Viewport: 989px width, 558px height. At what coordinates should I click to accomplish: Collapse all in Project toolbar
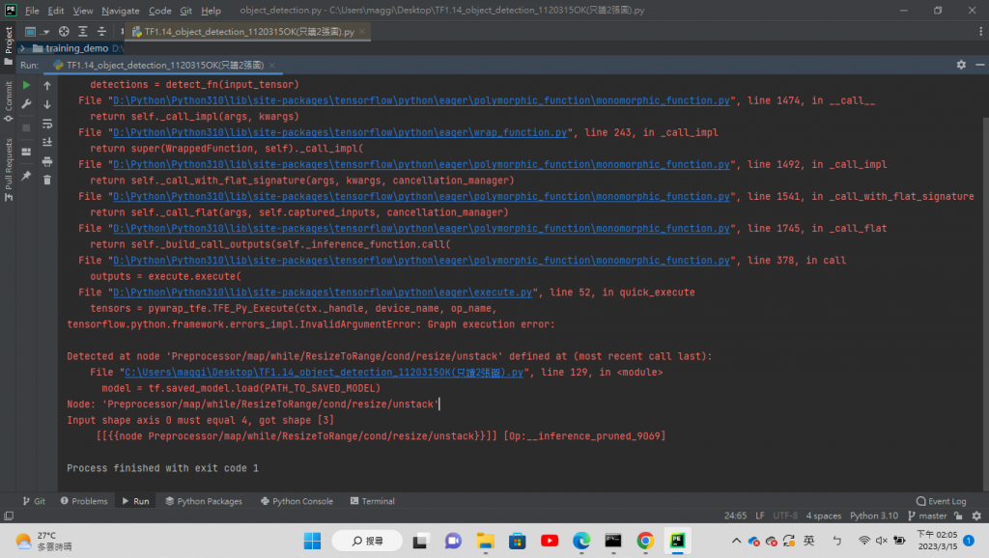click(101, 32)
